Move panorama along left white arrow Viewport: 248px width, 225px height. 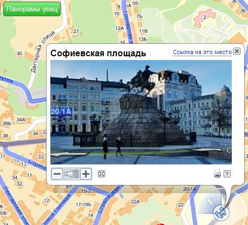[x=69, y=154]
